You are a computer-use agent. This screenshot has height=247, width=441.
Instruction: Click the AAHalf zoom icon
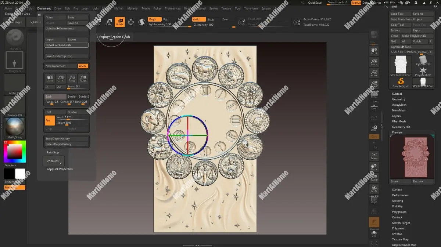pyautogui.click(x=83, y=78)
